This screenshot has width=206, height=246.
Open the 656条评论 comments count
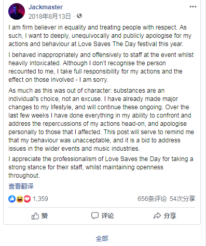(x=152, y=199)
